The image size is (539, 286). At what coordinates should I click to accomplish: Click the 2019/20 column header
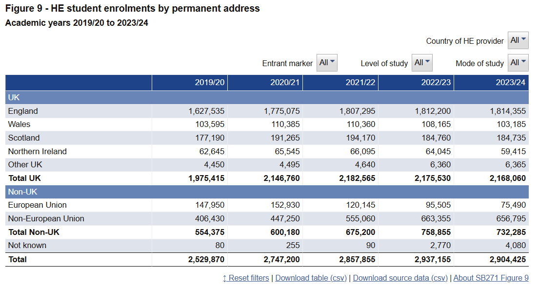(190, 83)
